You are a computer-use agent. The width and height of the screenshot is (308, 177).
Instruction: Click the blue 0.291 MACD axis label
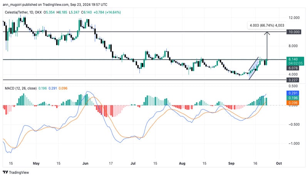pos(293,93)
